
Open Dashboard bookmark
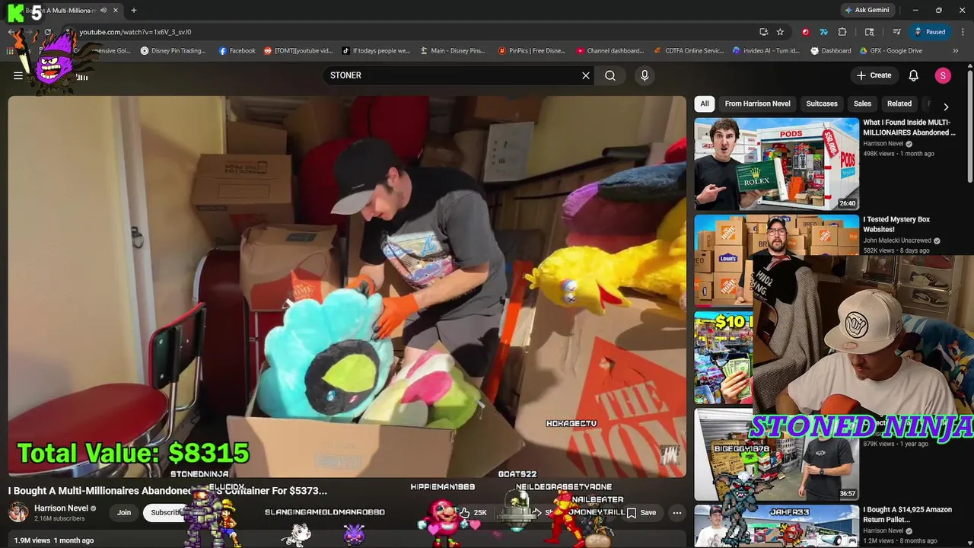(831, 51)
